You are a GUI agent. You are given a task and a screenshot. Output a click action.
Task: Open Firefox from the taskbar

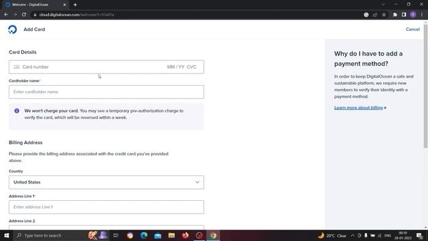185,235
